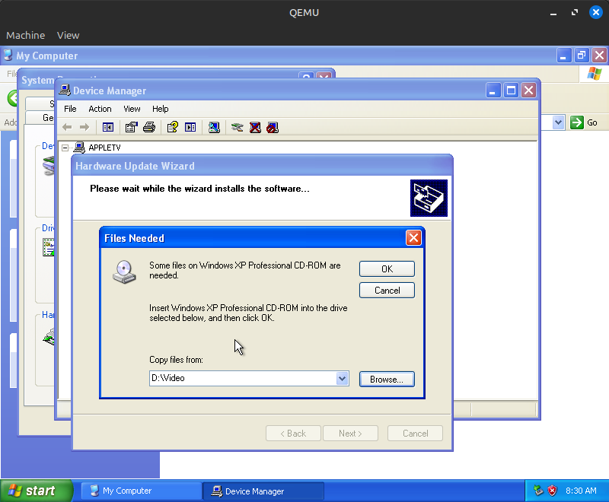Viewport: 609px width, 502px height.
Task: Click the Start button
Action: click(37, 491)
